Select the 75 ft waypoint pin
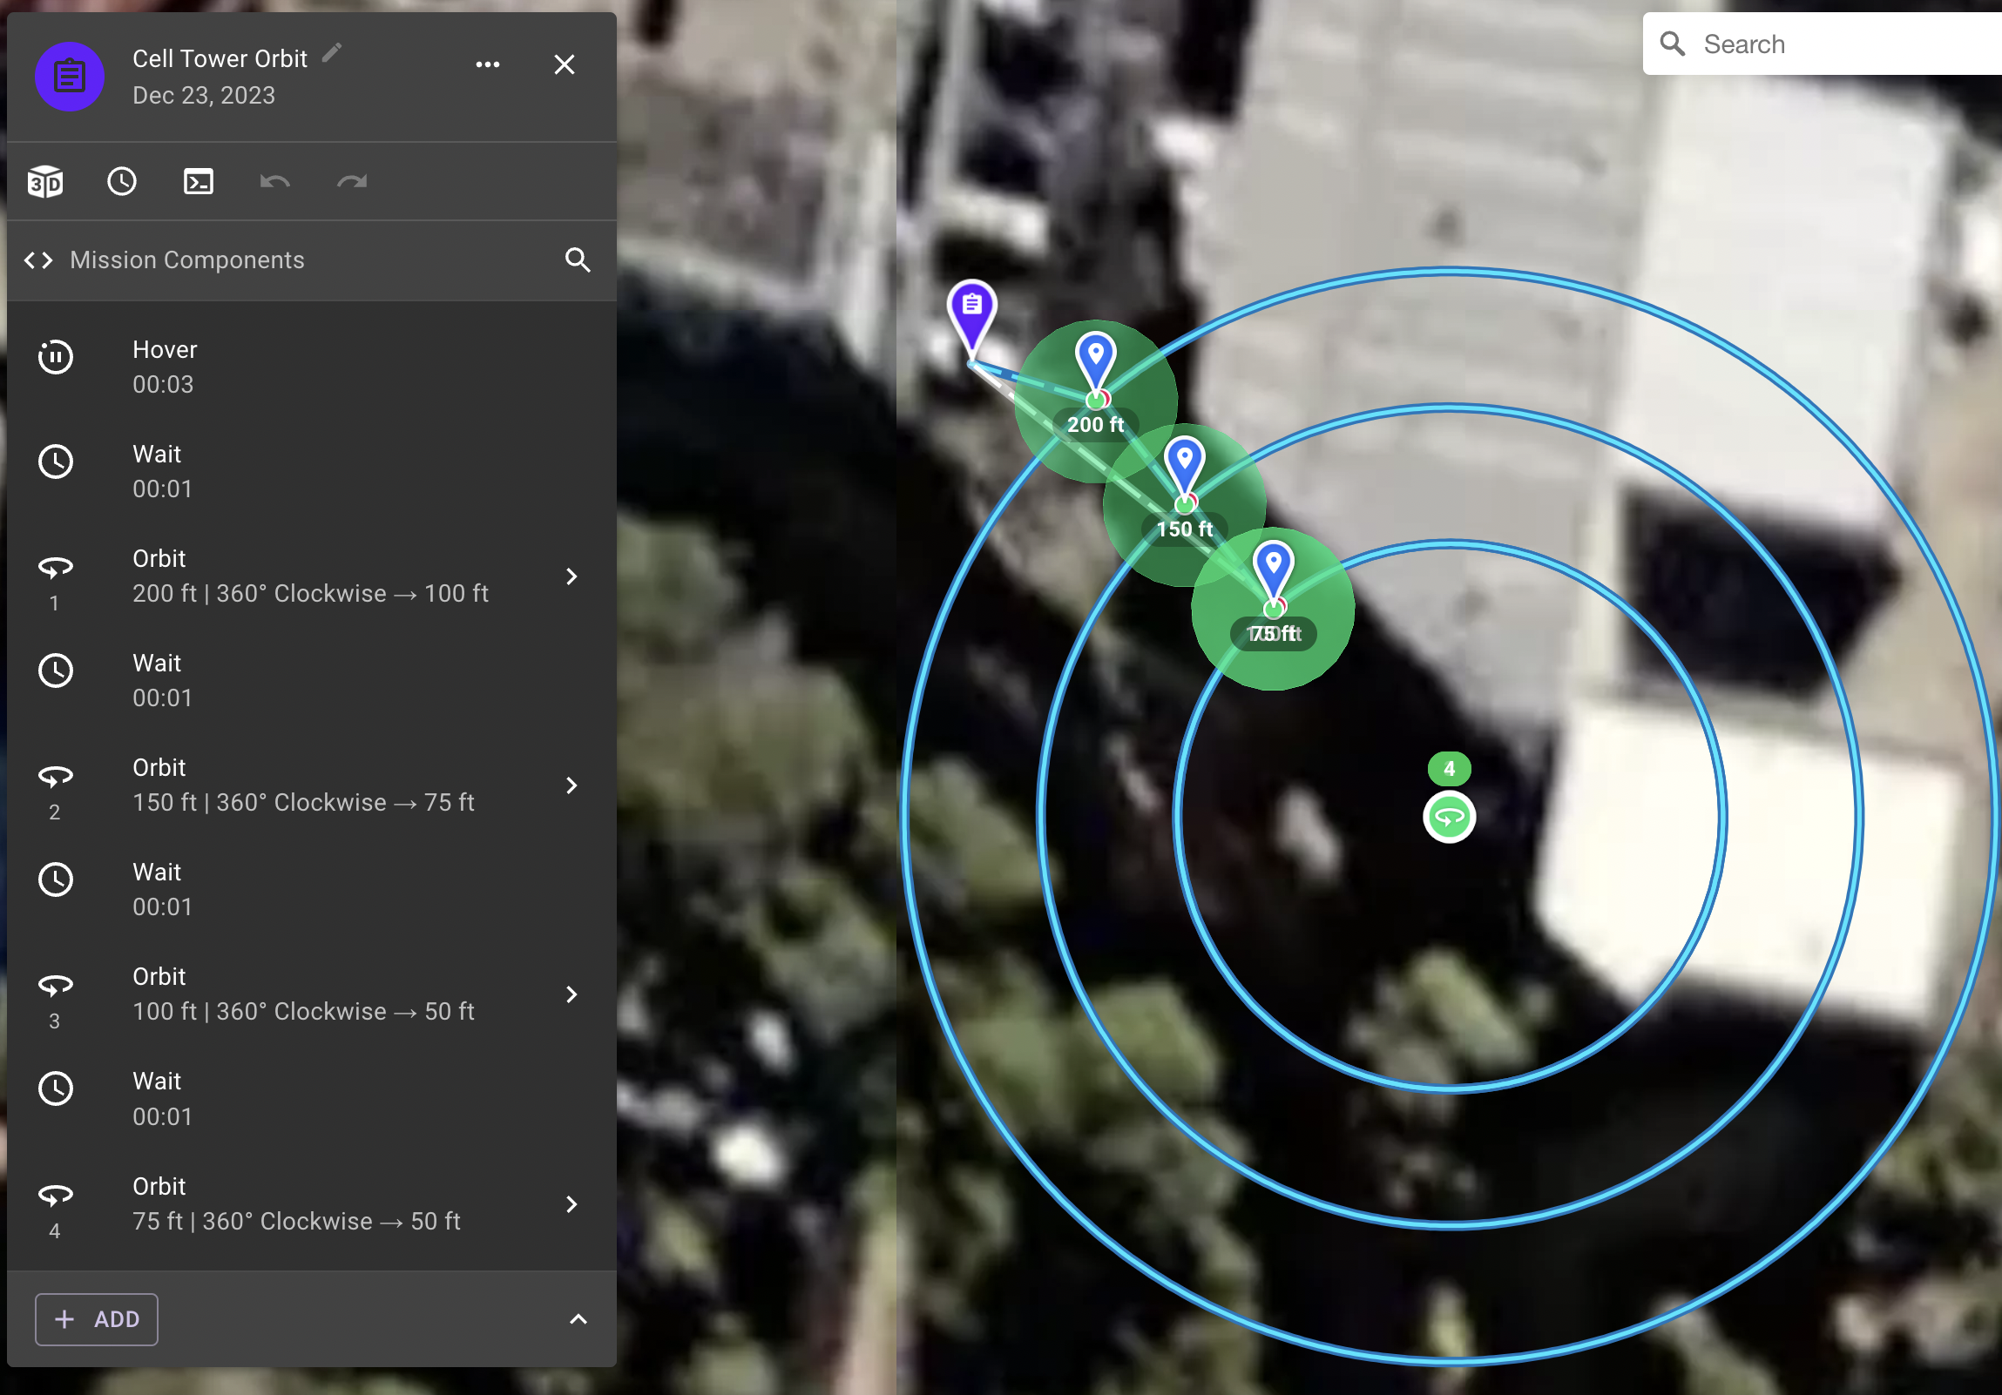 pos(1273,570)
